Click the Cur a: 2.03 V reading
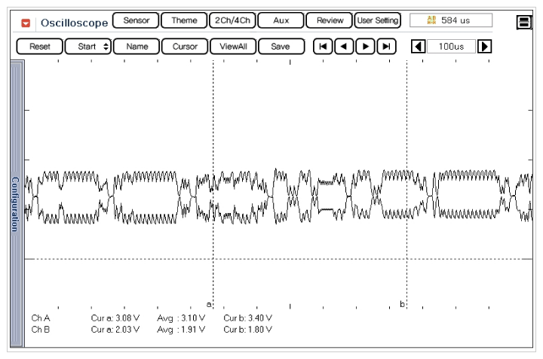 115,330
